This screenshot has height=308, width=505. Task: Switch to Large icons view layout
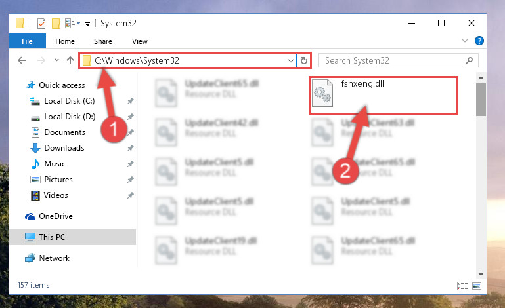pos(477,286)
